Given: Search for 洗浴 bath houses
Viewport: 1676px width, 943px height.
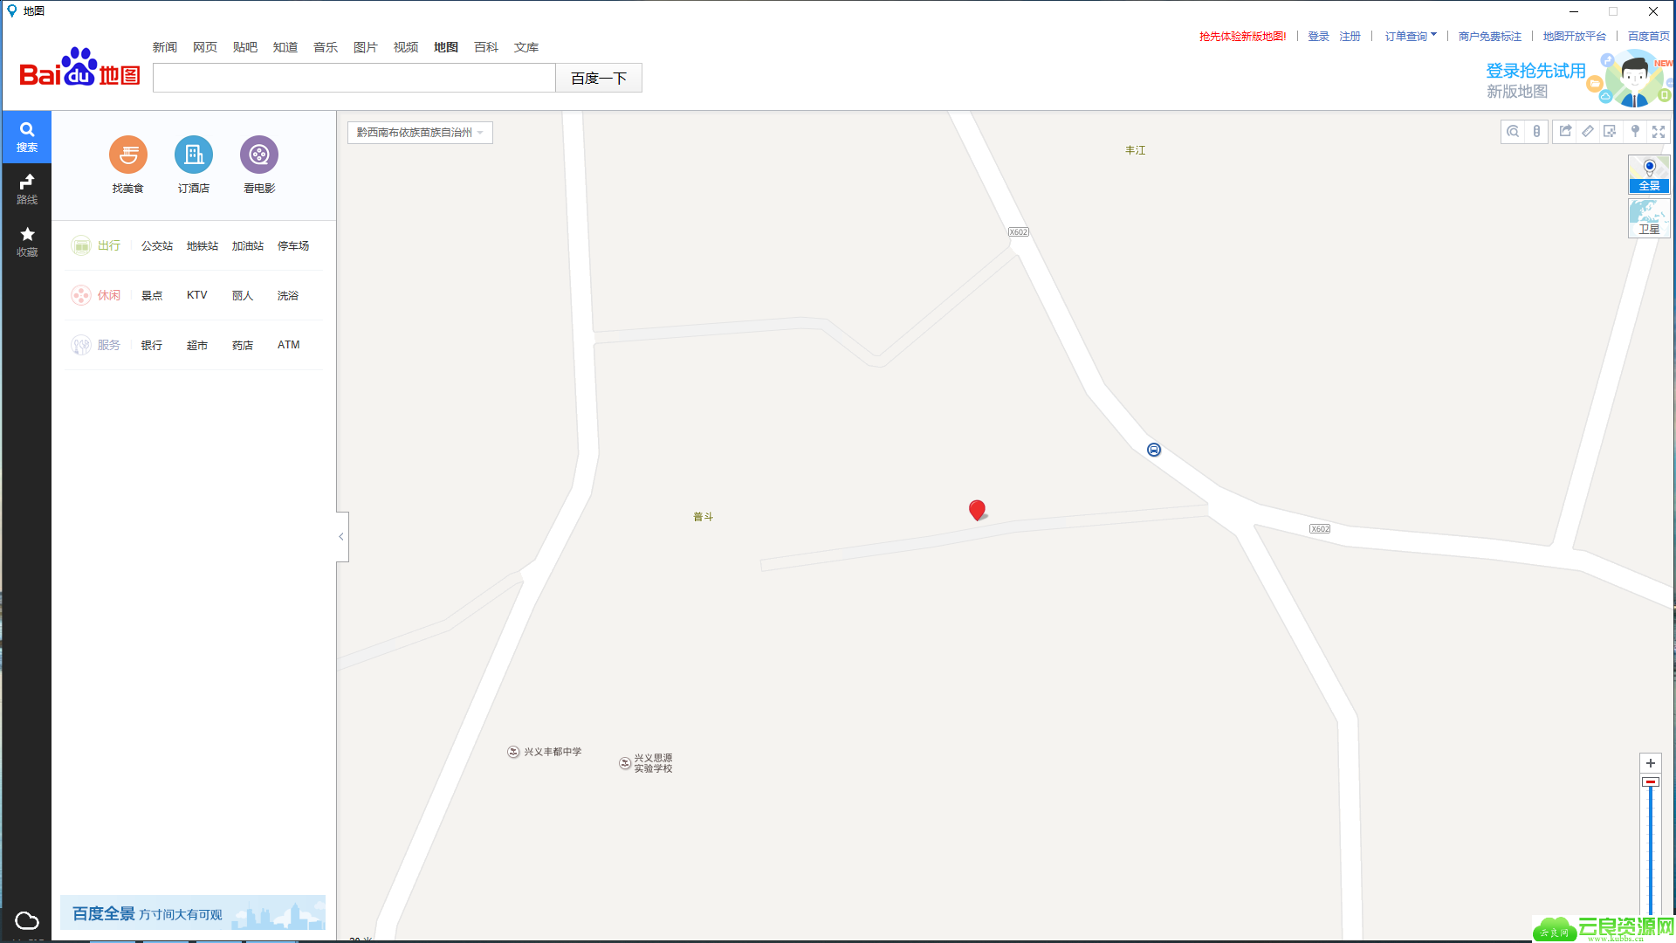Looking at the screenshot, I should (288, 295).
